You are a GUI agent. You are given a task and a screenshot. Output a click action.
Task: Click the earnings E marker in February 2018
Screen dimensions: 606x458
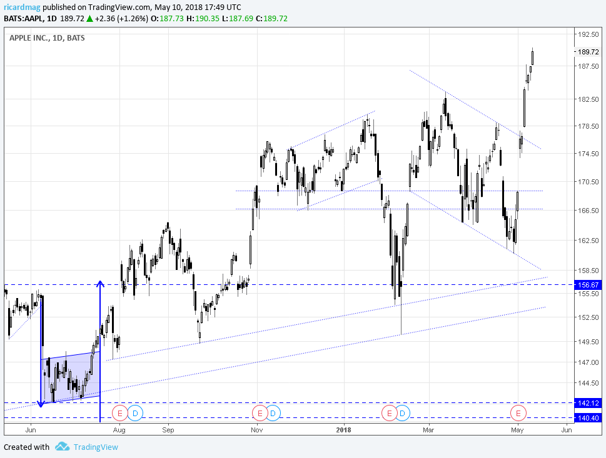point(389,413)
